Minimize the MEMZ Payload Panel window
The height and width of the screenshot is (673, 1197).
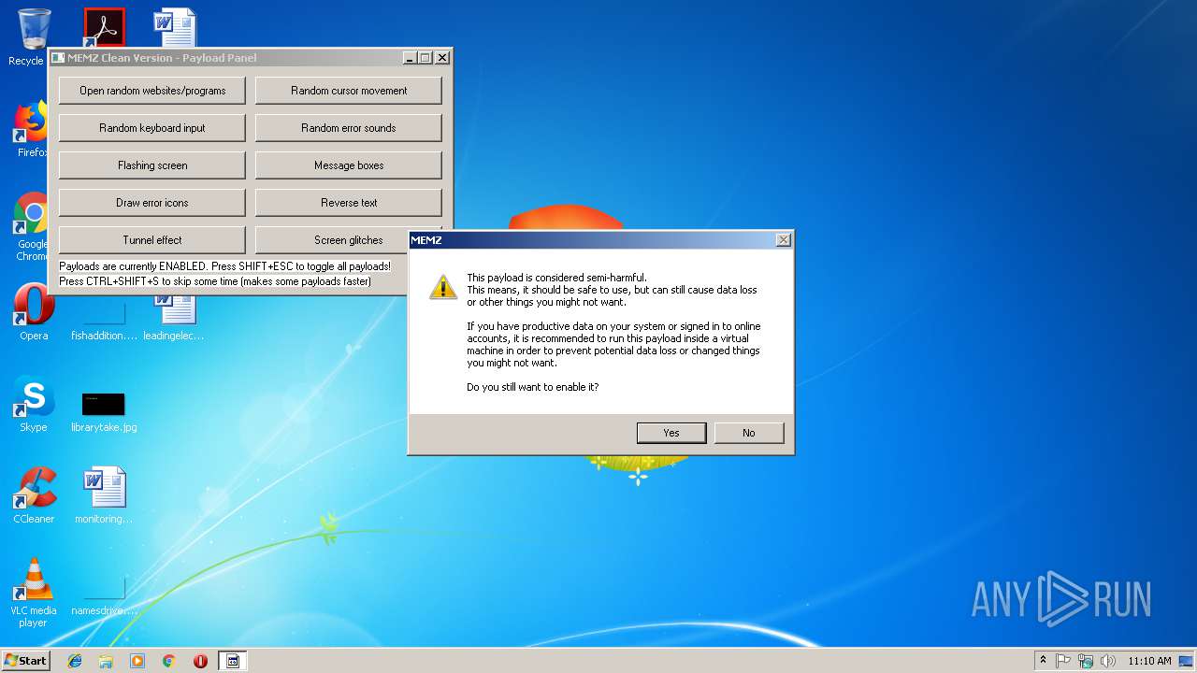coord(410,58)
